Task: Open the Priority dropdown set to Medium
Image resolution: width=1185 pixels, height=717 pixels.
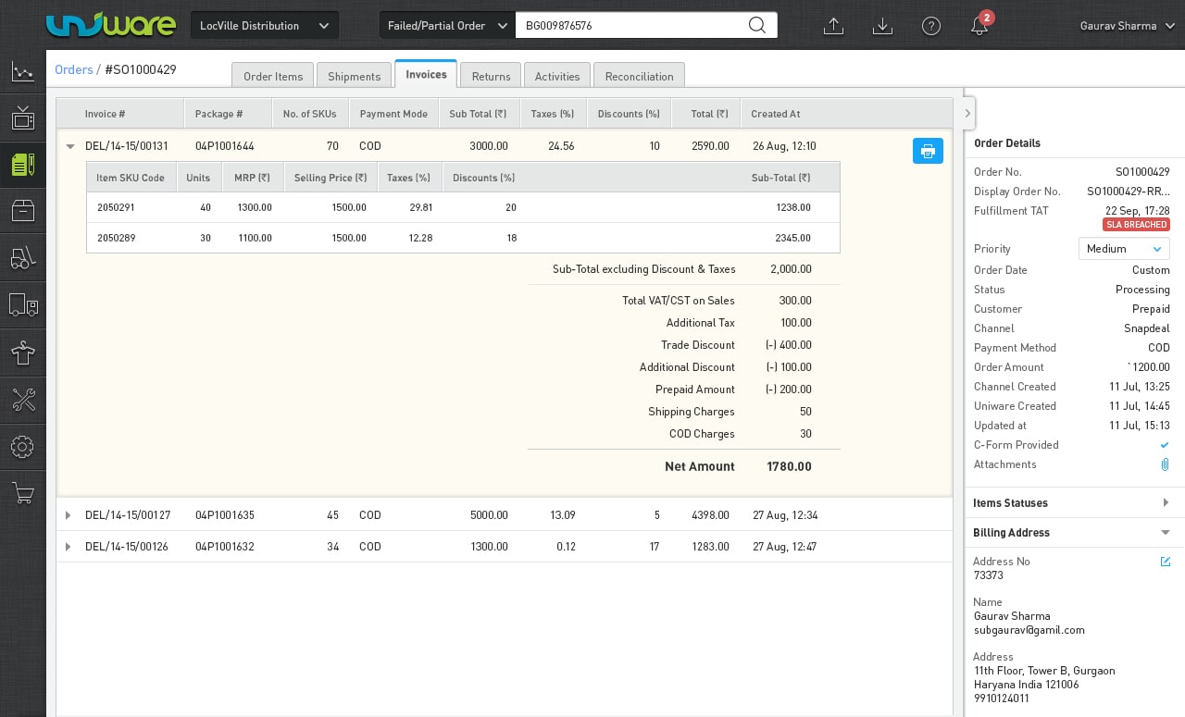Action: coord(1123,248)
